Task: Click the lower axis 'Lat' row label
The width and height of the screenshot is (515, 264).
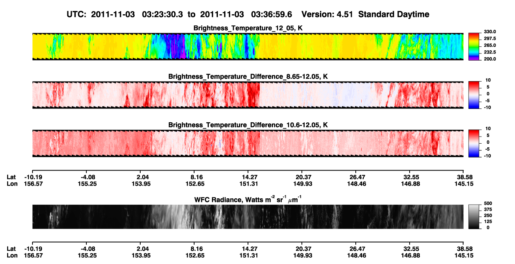Action: pyautogui.click(x=11, y=249)
